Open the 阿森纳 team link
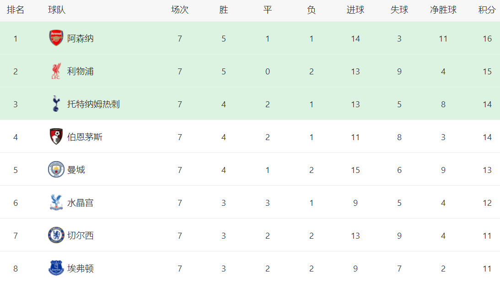 [81, 38]
